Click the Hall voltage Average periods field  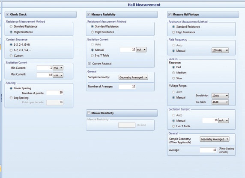click(208, 150)
